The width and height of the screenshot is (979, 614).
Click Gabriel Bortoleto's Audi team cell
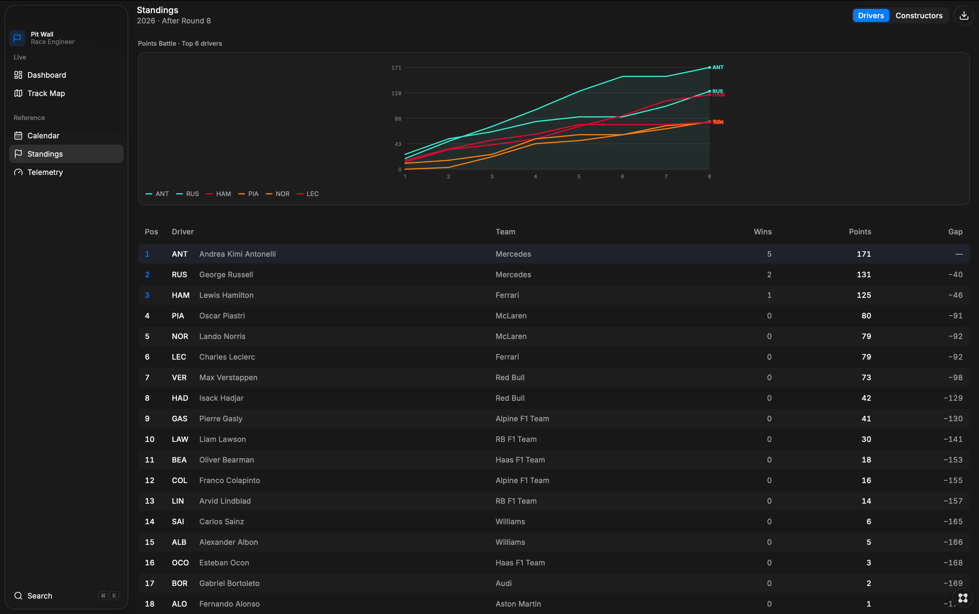[503, 583]
